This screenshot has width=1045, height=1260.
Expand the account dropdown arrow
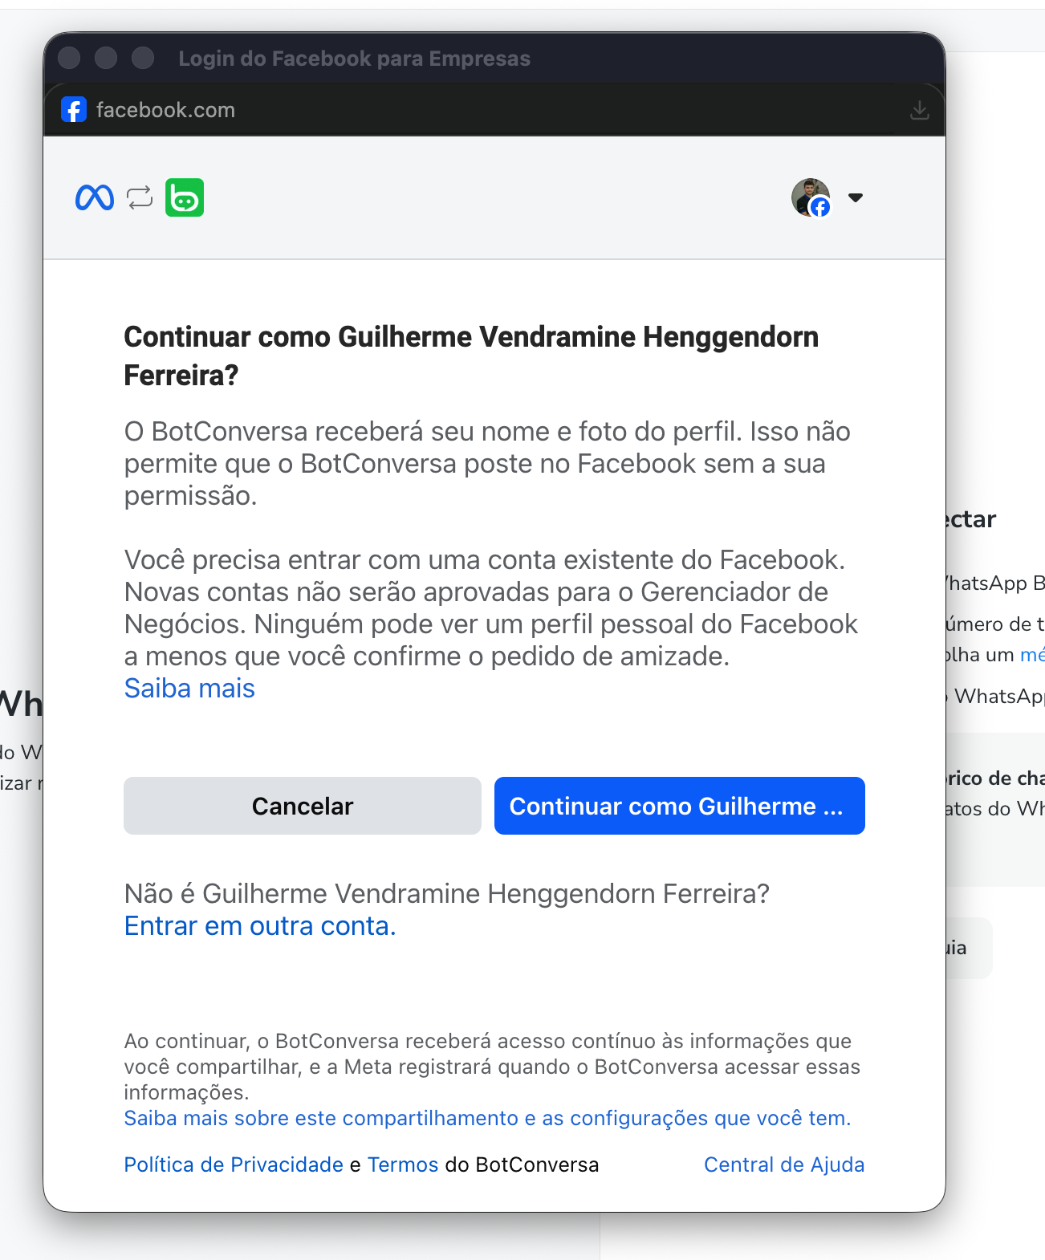click(x=856, y=197)
